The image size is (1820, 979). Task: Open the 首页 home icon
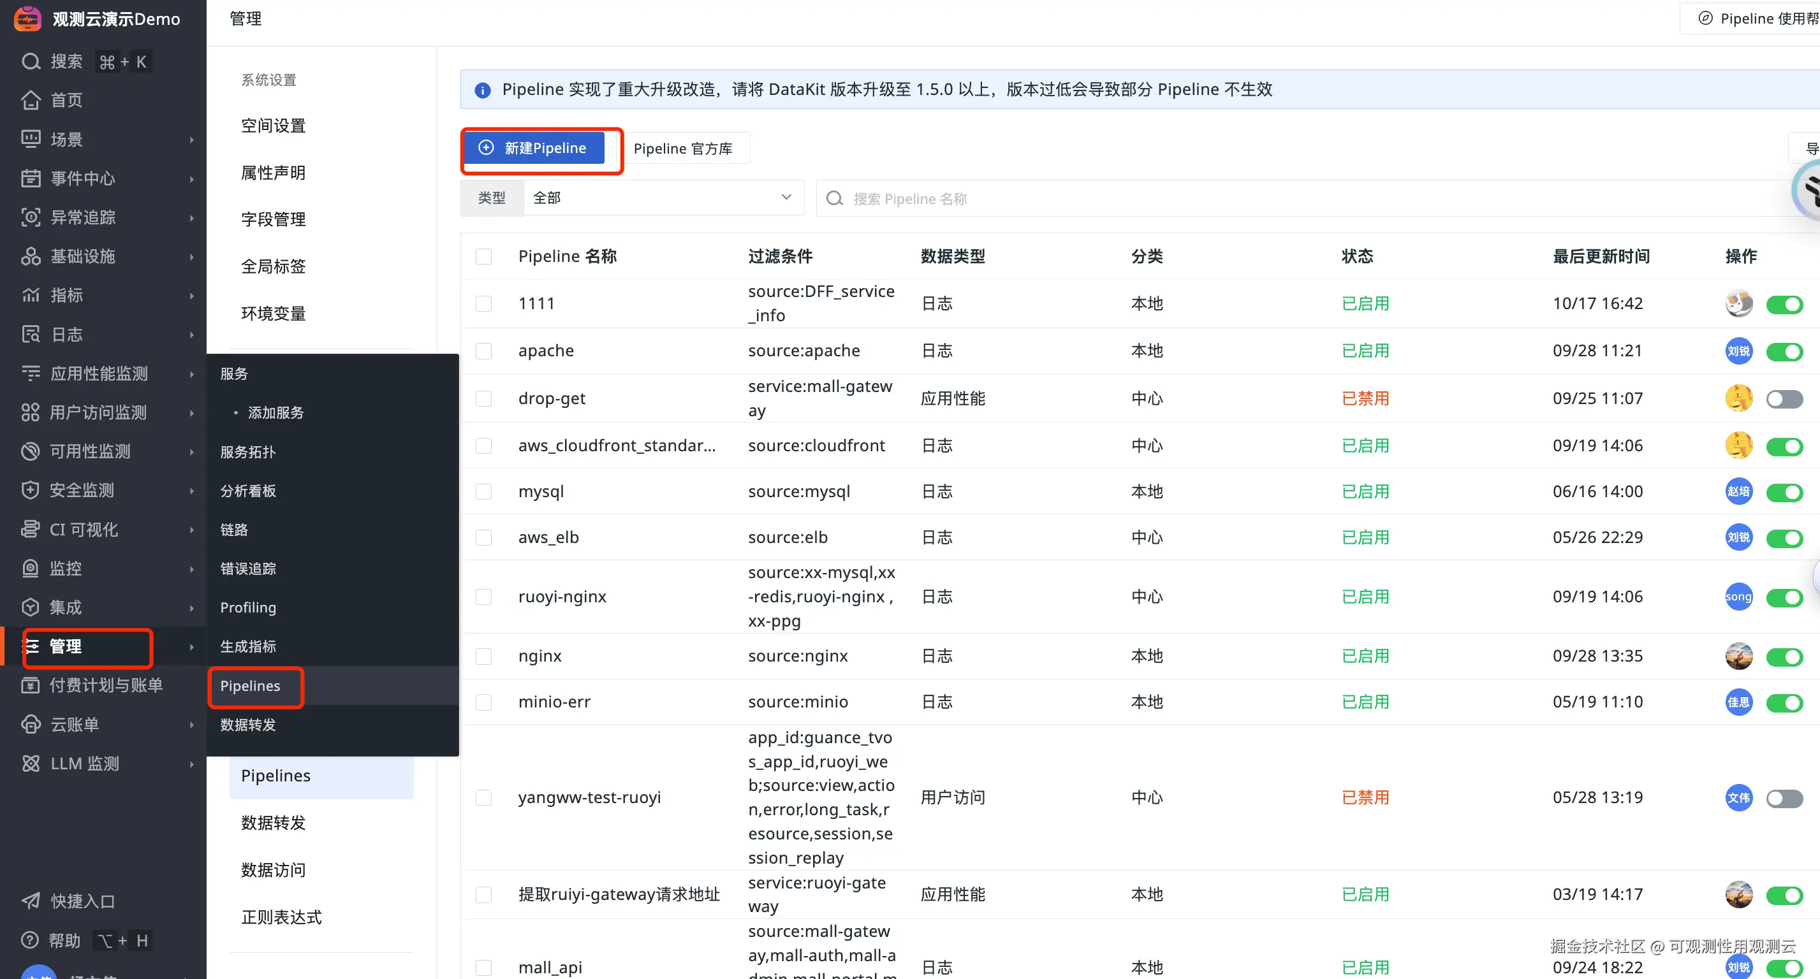(31, 100)
